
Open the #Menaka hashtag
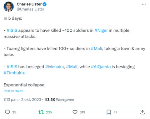click(x=54, y=67)
